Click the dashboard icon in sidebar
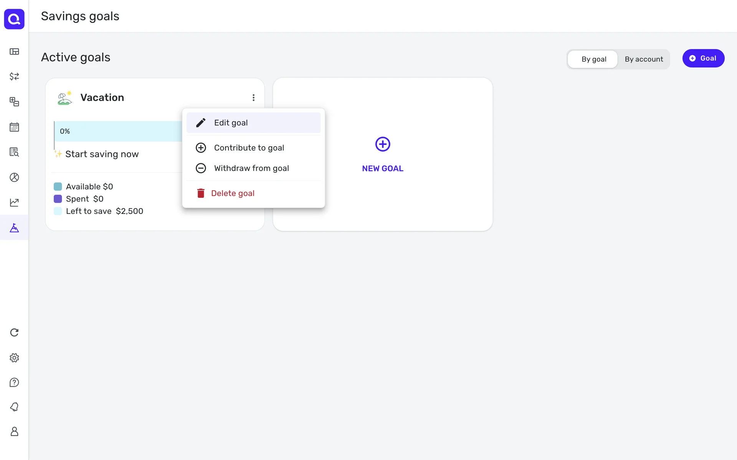737x460 pixels. [14, 52]
